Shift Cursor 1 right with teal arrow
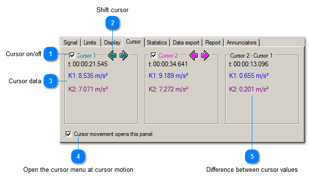This screenshot has width=309, height=181. pos(124,56)
